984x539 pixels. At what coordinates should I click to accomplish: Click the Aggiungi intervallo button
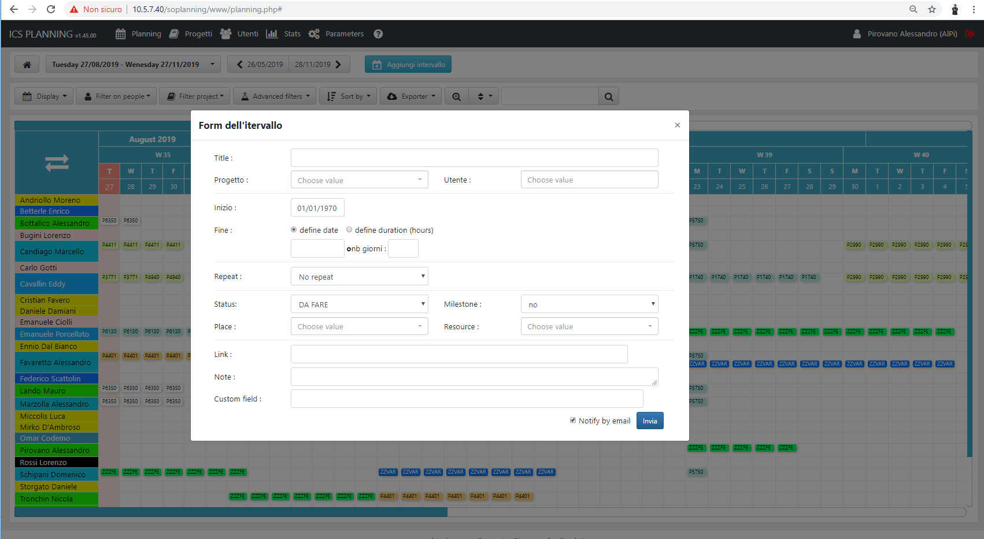point(408,65)
